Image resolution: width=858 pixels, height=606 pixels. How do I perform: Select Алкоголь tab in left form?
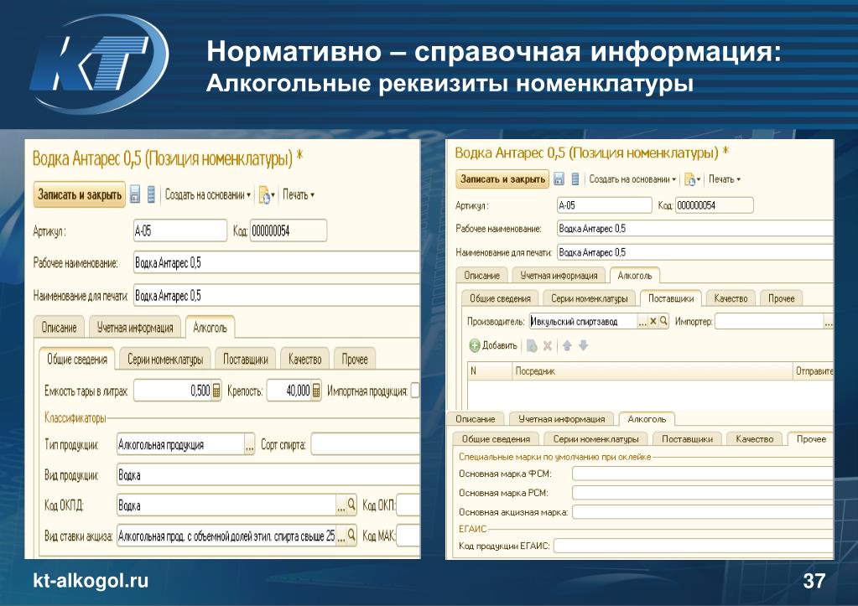click(211, 327)
